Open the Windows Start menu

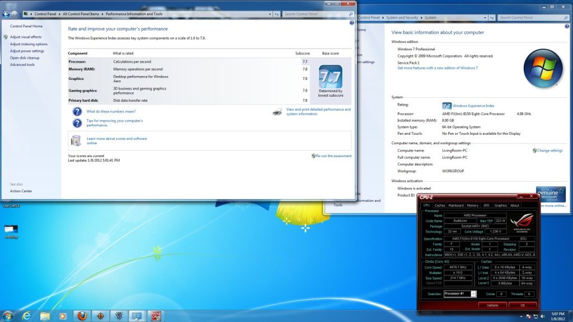8,316
